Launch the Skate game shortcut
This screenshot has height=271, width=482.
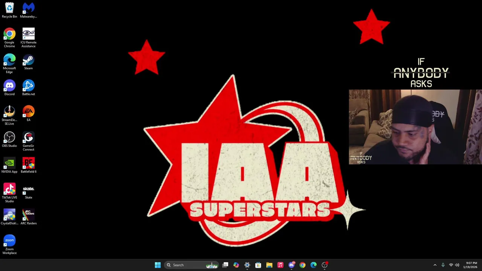click(x=28, y=191)
